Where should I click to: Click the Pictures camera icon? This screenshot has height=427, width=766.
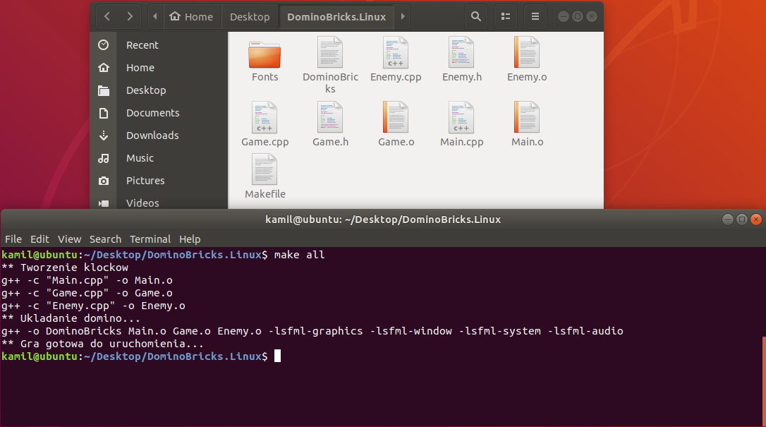(104, 181)
